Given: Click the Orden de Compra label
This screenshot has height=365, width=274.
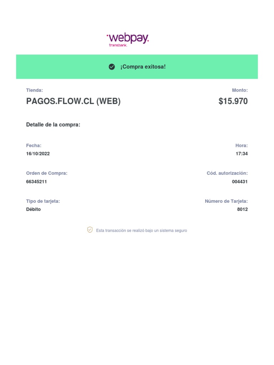Looking at the screenshot, I should [47, 173].
